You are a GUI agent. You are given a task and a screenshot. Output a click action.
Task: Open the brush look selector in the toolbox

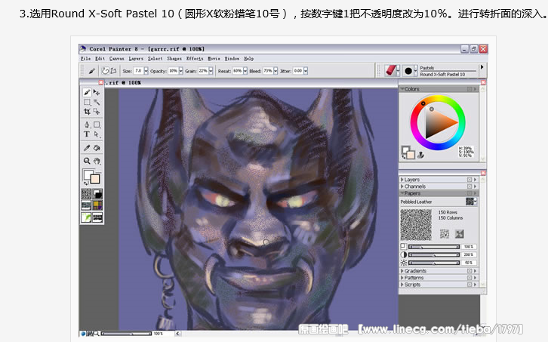(x=86, y=217)
